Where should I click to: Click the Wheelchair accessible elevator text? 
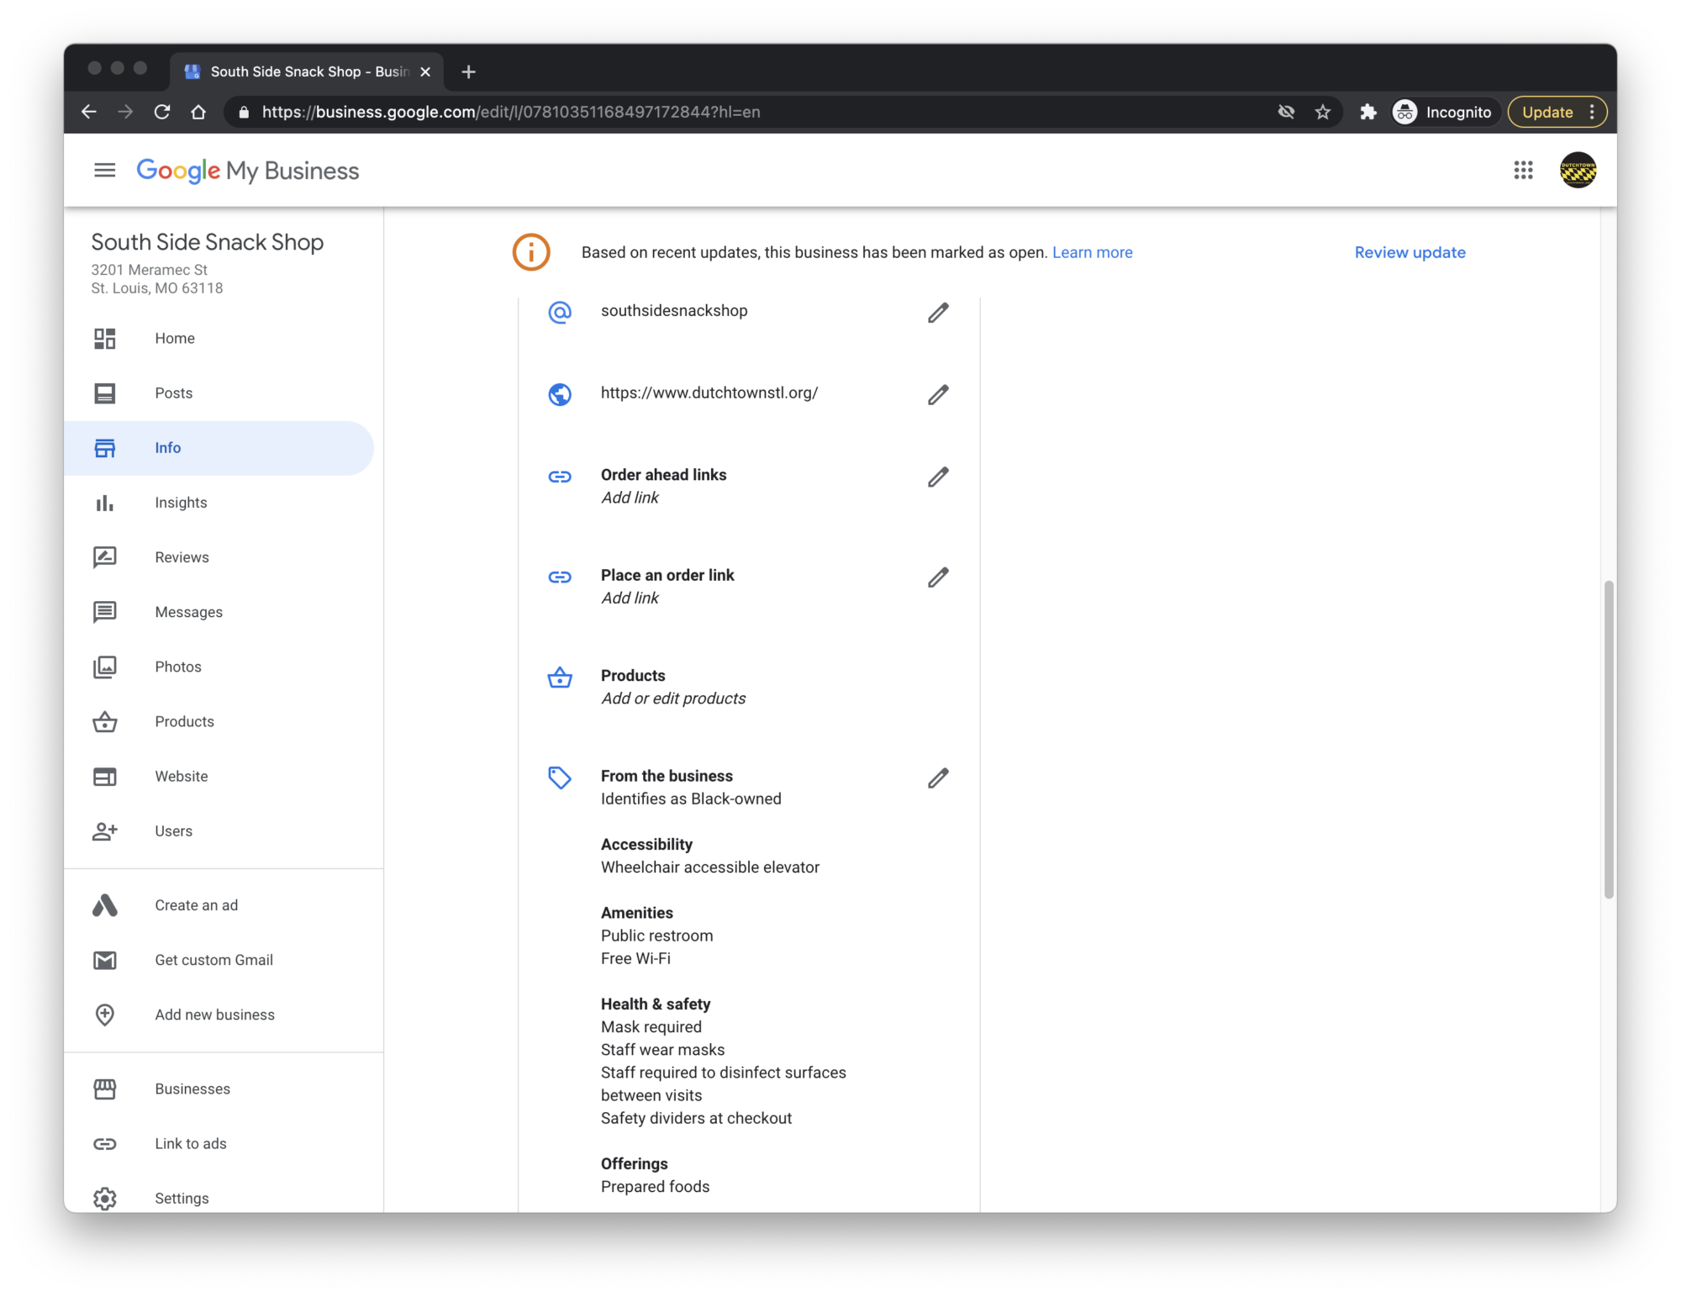[710, 867]
